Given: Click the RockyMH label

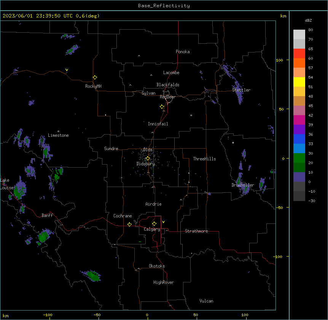Looking at the screenshot, I should [93, 86].
